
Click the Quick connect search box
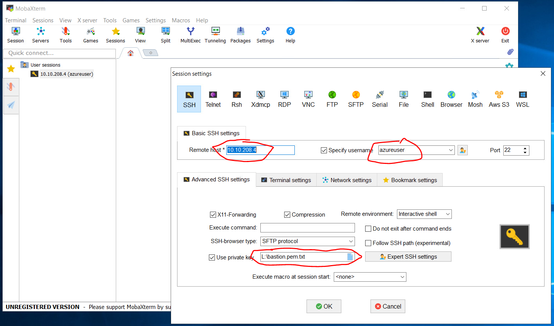59,53
